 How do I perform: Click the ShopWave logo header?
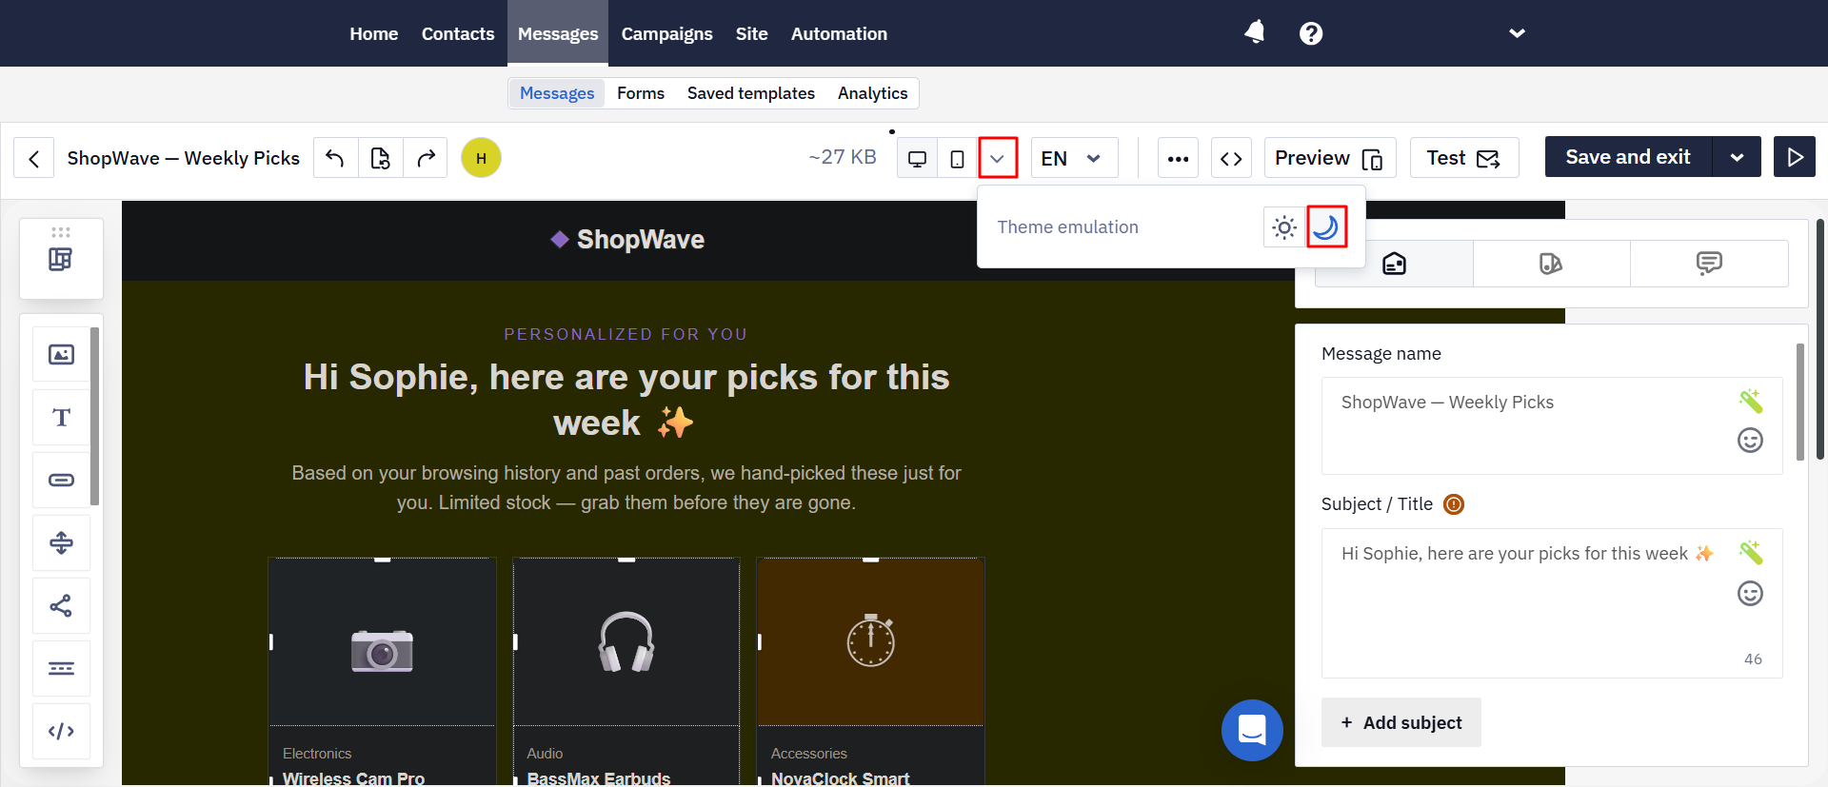[x=627, y=240]
